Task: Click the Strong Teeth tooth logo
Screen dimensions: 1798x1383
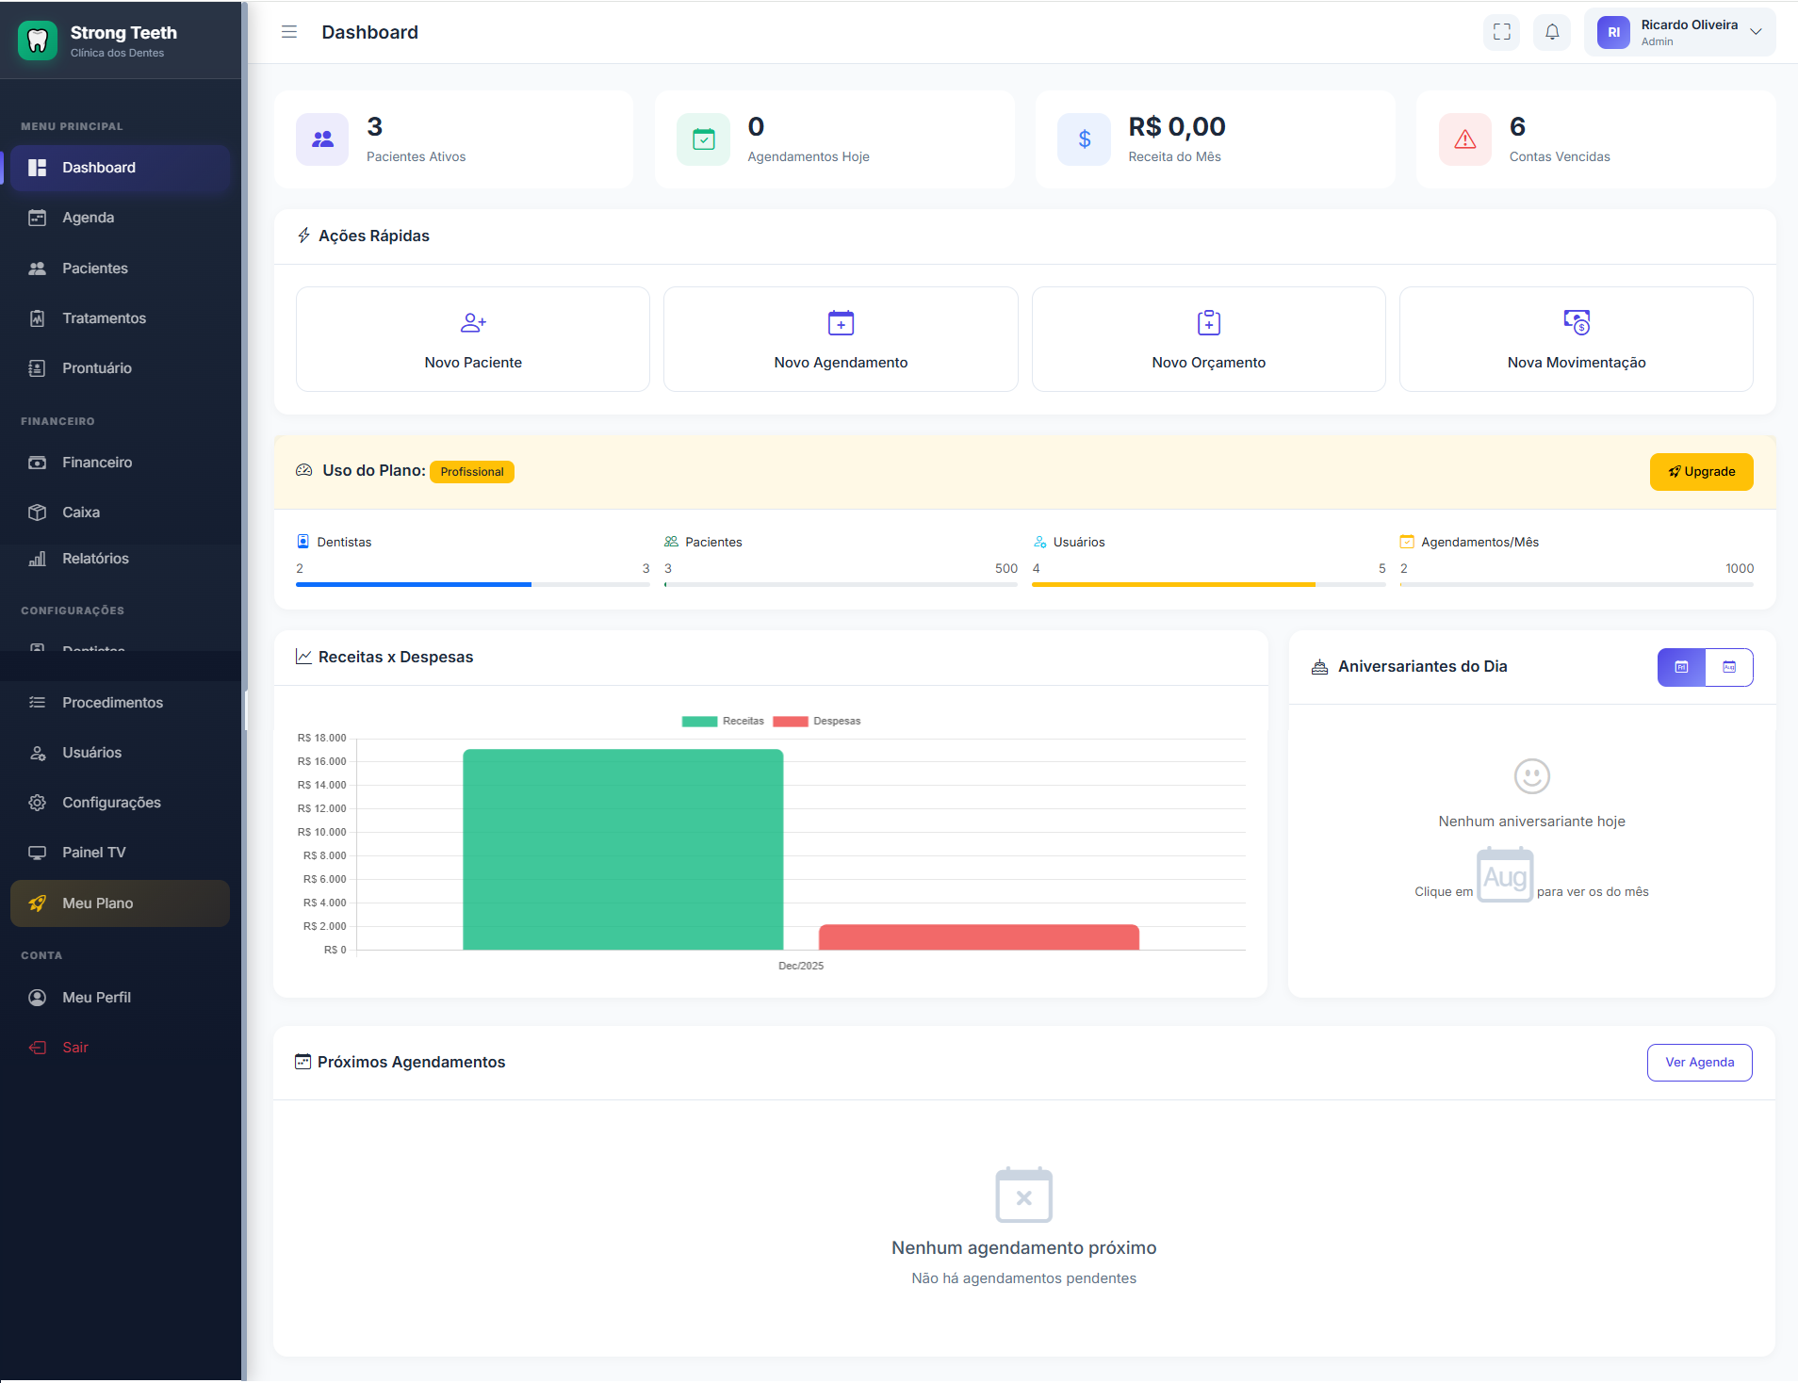Action: [38, 40]
